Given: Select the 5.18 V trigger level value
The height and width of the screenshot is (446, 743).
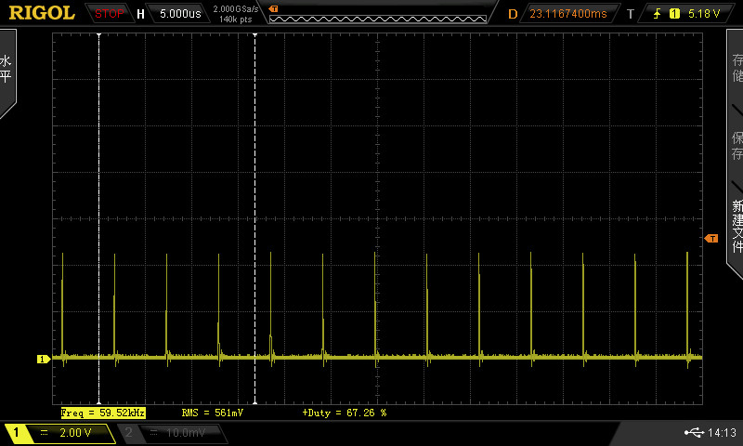Looking at the screenshot, I should 704,14.
